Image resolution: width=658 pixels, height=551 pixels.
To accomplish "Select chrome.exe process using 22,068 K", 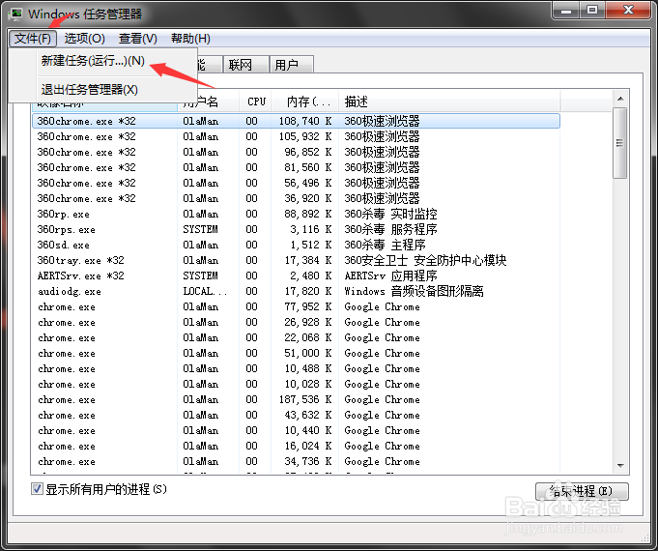I will click(296, 337).
